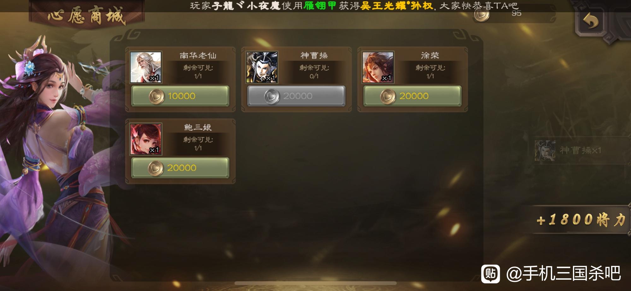Click the greyed 20000 button for 神曹操
This screenshot has width=631, height=291.
[x=296, y=96]
